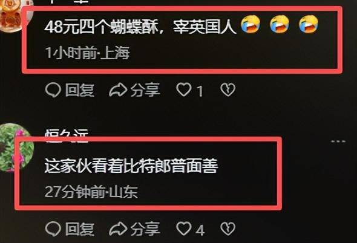Screen dimensions: 357x243
Task: Tap the share arrow icon below the 特朗普 comment
Action: click(x=118, y=228)
